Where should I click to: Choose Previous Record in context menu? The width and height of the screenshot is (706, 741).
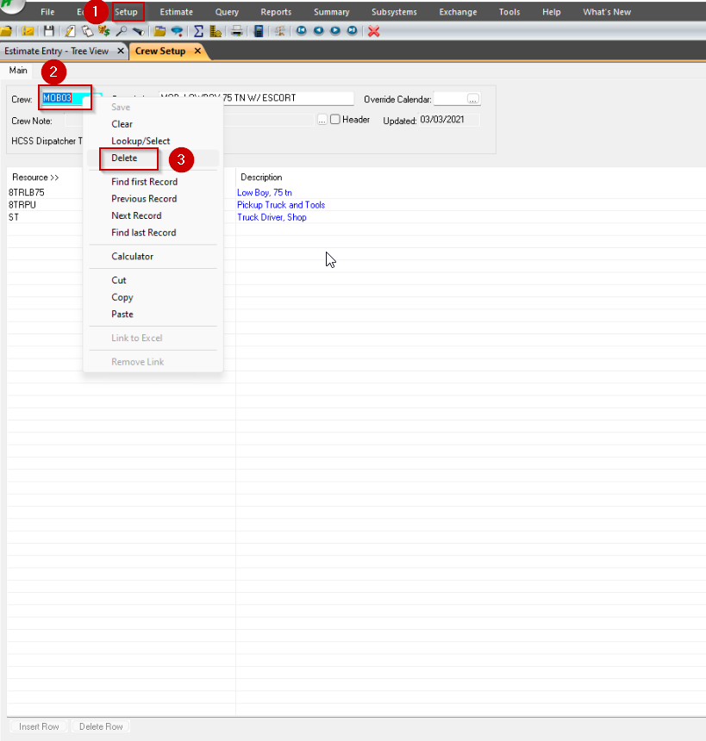point(144,198)
